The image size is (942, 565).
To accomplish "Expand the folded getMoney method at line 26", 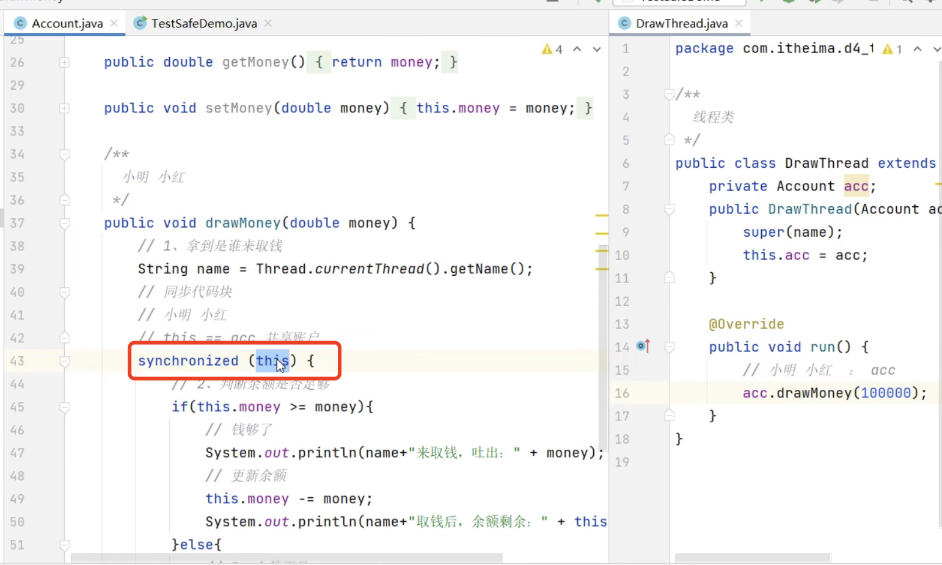I will (x=65, y=62).
